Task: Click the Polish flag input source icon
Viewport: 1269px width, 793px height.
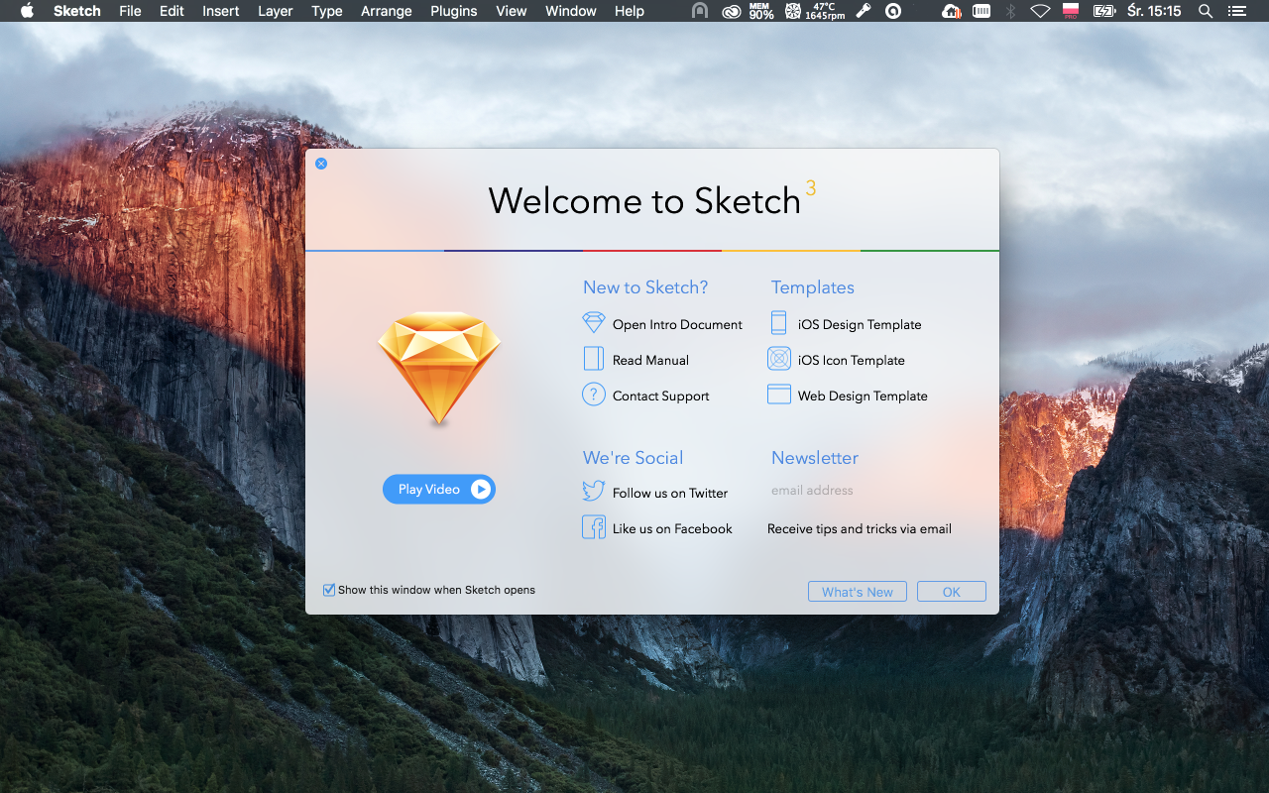Action: point(1070,11)
